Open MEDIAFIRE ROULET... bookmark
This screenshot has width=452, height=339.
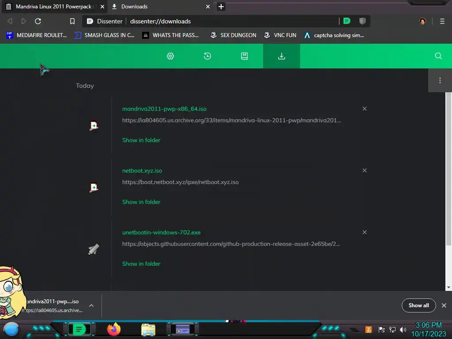(x=36, y=35)
